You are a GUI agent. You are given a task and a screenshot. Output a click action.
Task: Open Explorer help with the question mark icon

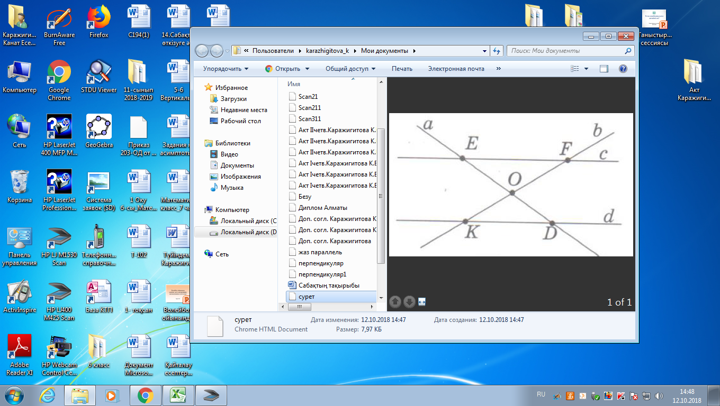[x=623, y=69]
